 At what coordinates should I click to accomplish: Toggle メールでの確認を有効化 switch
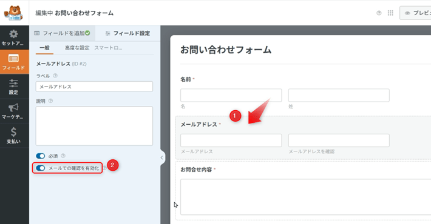pos(41,168)
